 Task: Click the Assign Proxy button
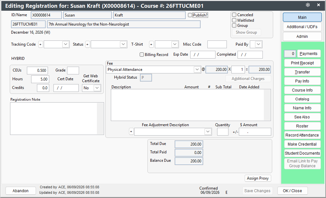pos(258,178)
